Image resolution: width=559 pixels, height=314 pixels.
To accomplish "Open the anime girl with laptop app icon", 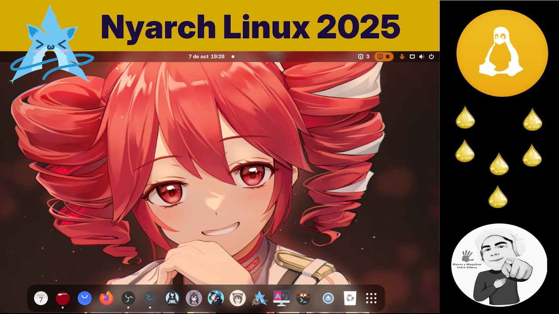I will 172,298.
